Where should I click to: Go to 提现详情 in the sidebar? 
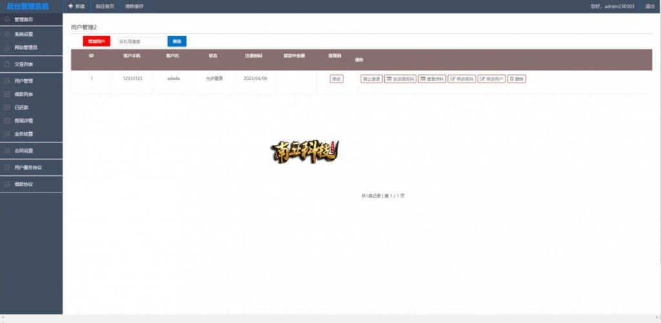point(23,121)
